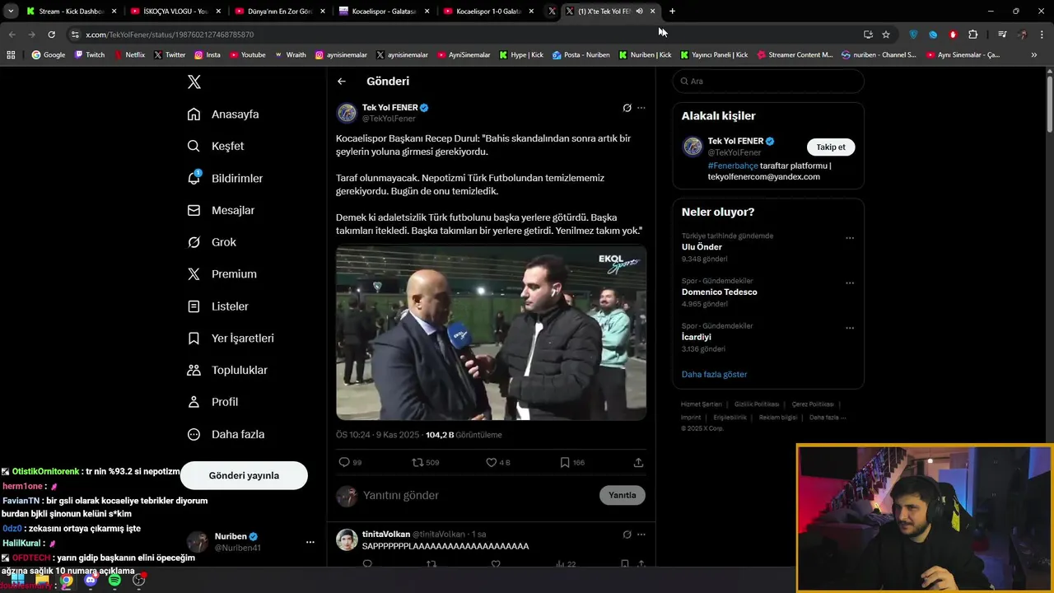Open Discord from the taskbar
This screenshot has height=593, width=1054.
[91, 580]
